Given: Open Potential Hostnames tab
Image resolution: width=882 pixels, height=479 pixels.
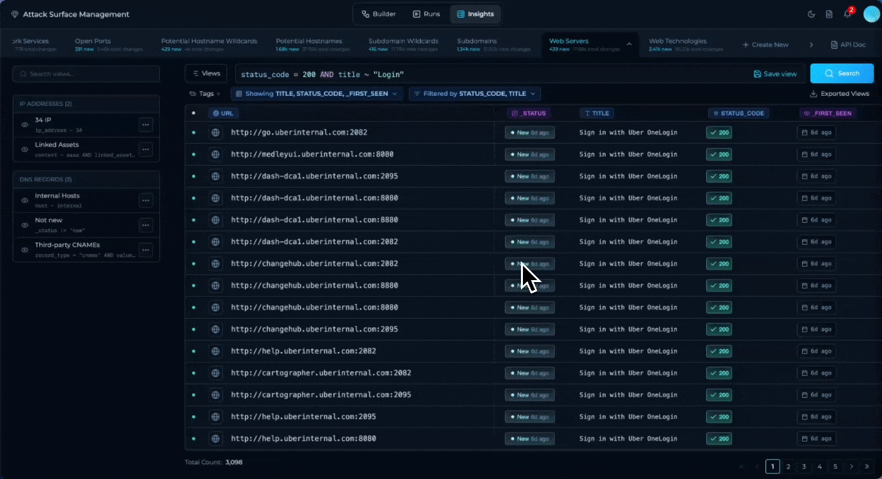Looking at the screenshot, I should [313, 45].
